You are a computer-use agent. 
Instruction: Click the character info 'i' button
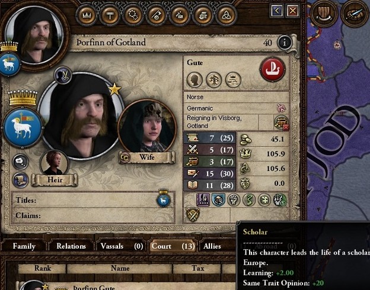point(285,43)
